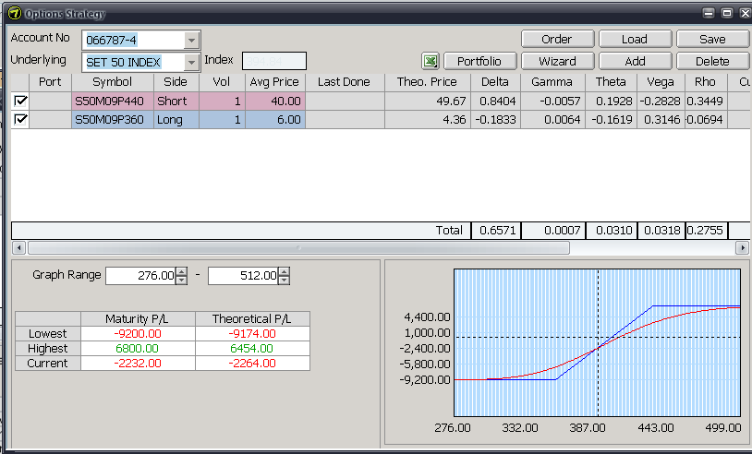Screen dimensions: 752x454
Task: Open the Portfolio button
Action: point(479,61)
